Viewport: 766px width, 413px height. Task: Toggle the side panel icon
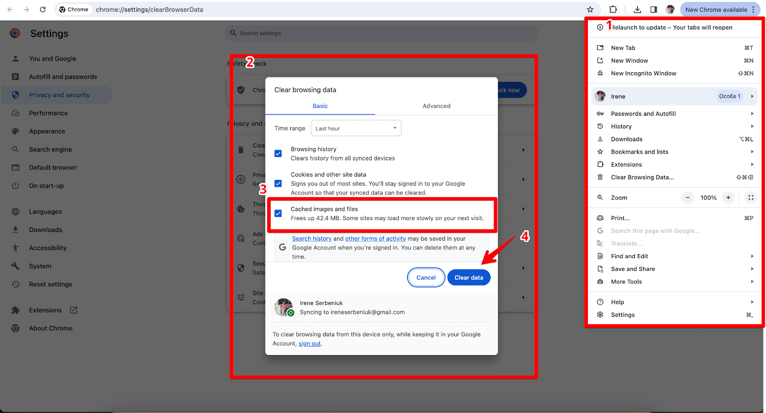(653, 10)
